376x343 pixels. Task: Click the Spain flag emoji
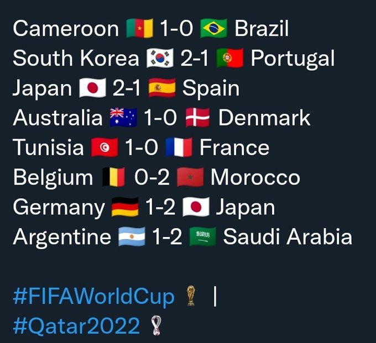(162, 88)
